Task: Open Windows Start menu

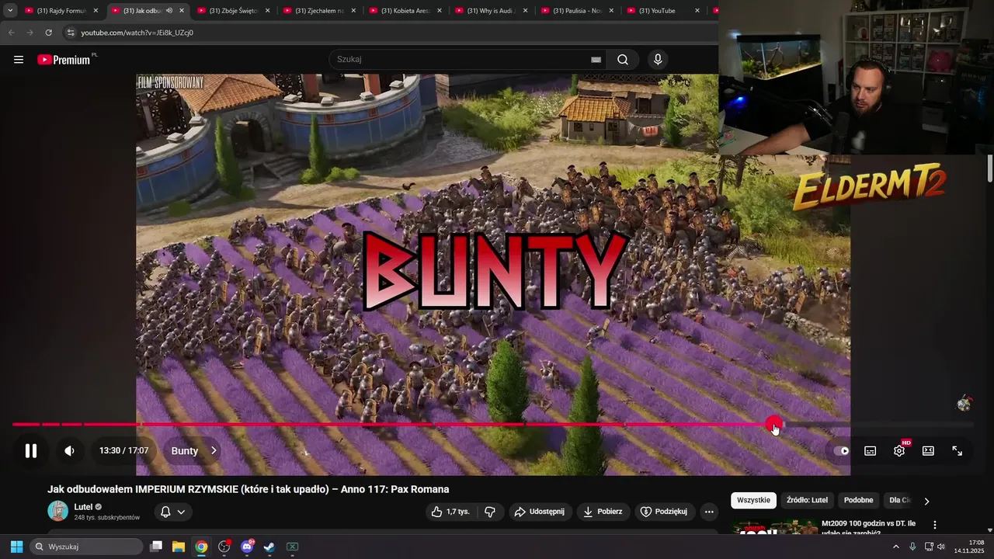Action: [x=16, y=547]
